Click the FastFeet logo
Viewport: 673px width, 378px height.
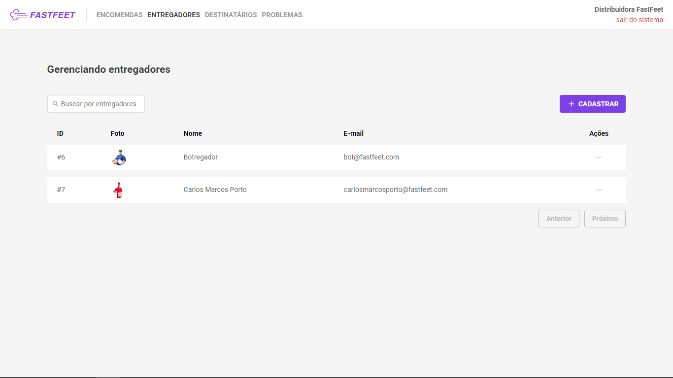click(x=43, y=15)
